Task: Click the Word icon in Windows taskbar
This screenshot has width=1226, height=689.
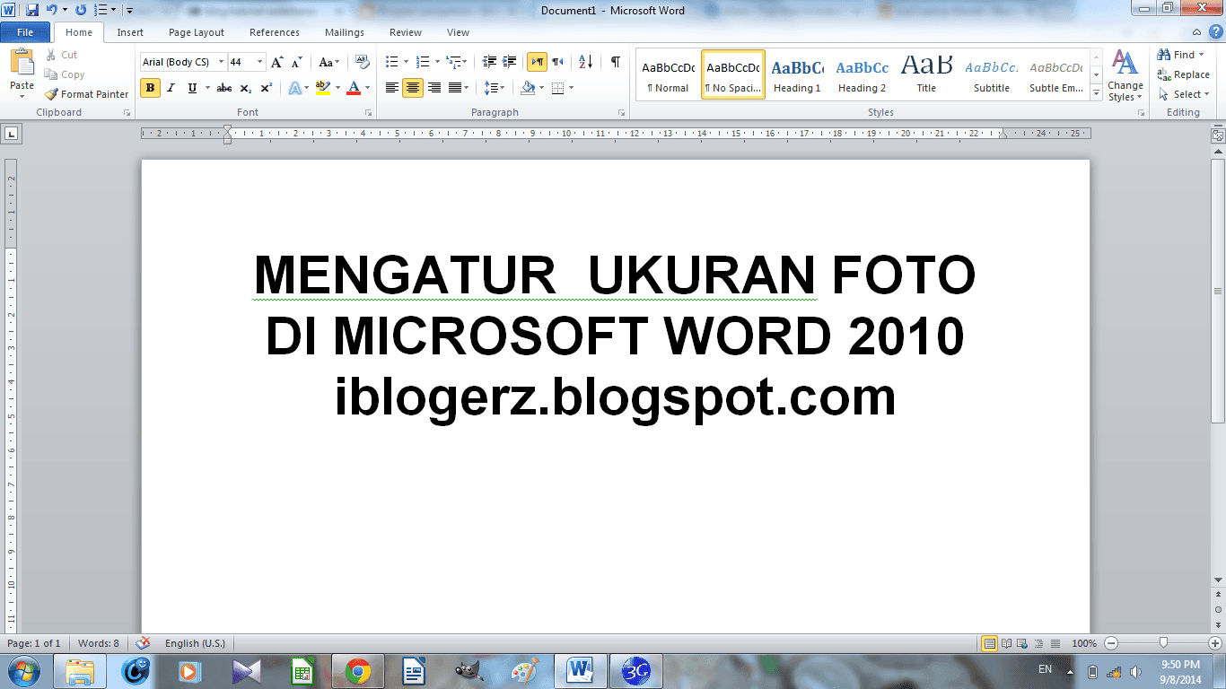Action: 581,670
